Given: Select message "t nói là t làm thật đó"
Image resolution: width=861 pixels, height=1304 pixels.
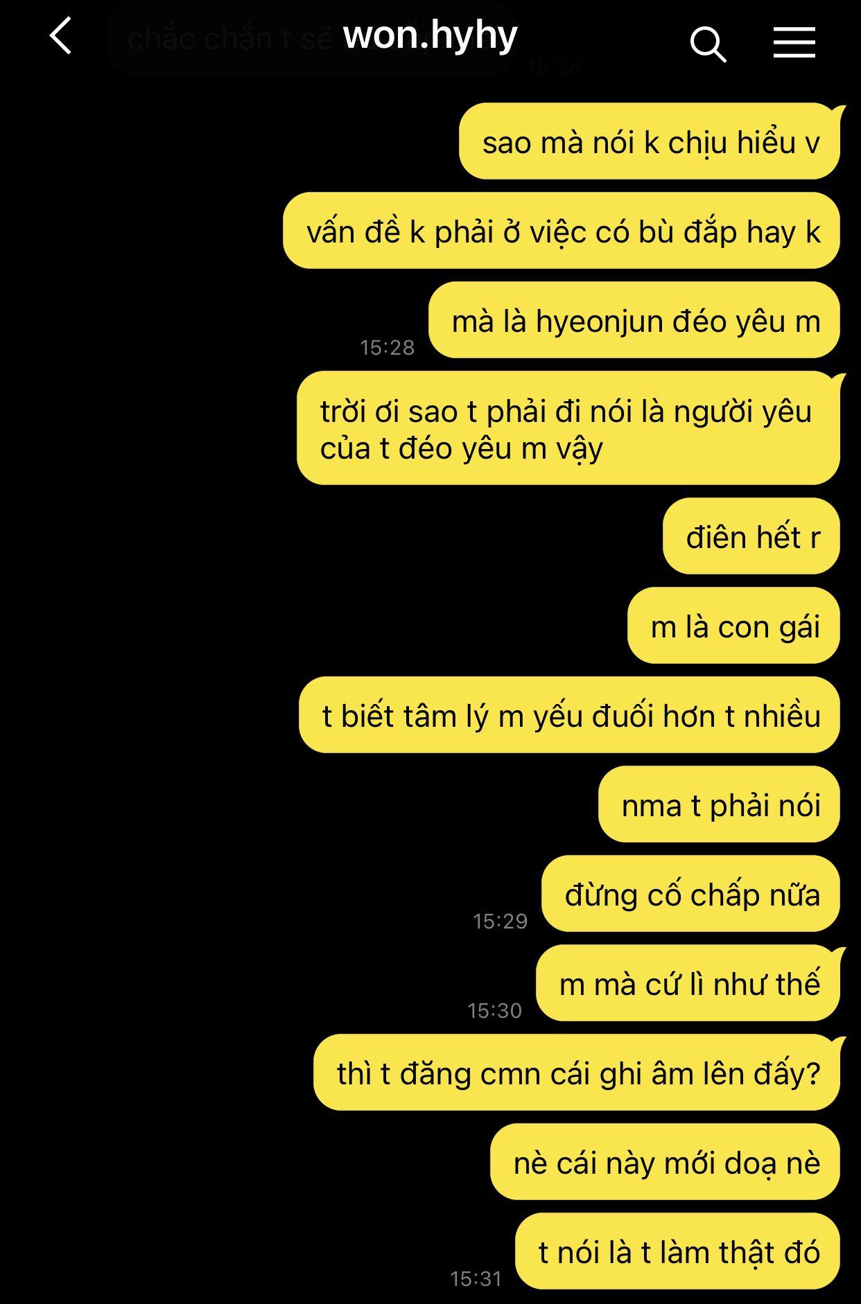Looking at the screenshot, I should tap(677, 1251).
